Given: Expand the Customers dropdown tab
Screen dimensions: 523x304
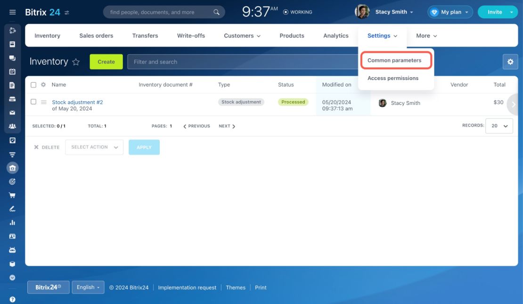Looking at the screenshot, I should 242,36.
